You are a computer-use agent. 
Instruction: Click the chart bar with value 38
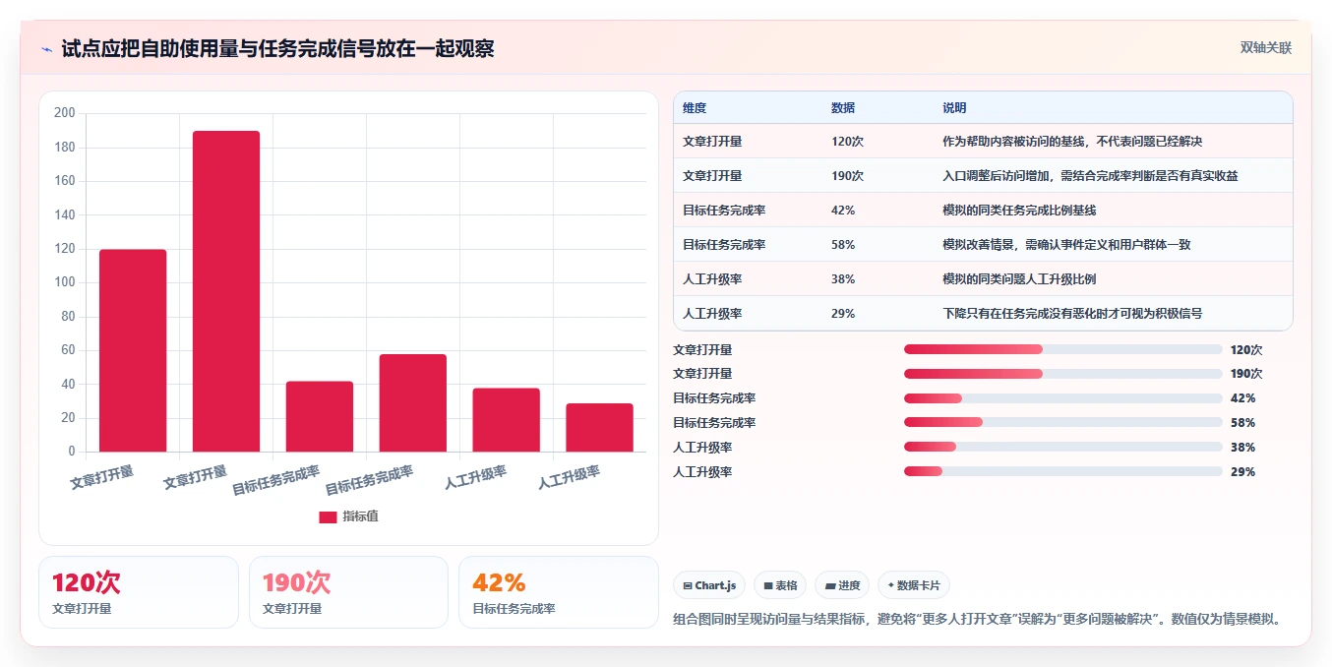[x=507, y=420]
